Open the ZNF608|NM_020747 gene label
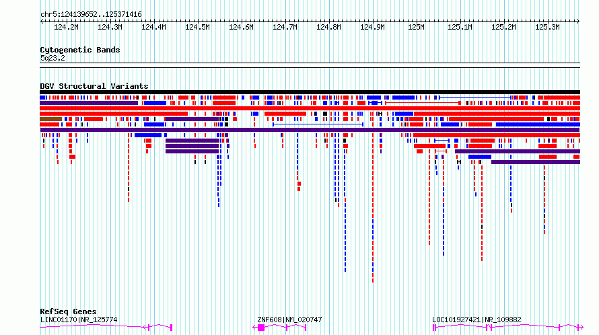Screen dimensions: 599x335 tap(289, 320)
